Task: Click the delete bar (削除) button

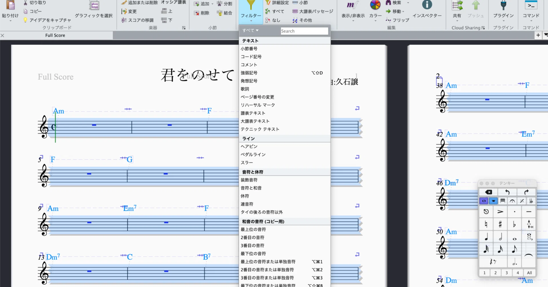Action: [x=202, y=13]
